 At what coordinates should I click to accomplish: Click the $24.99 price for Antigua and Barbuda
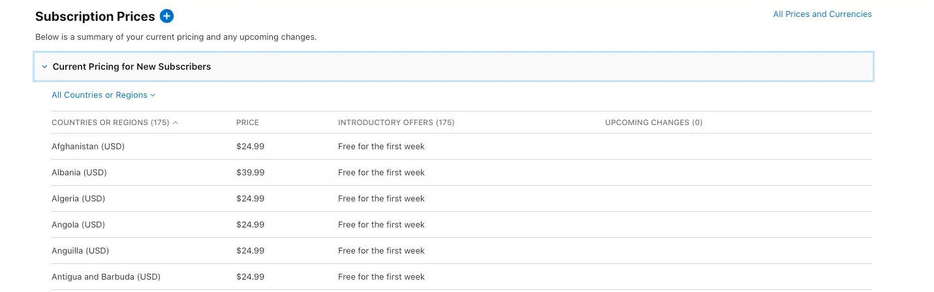[x=250, y=277]
